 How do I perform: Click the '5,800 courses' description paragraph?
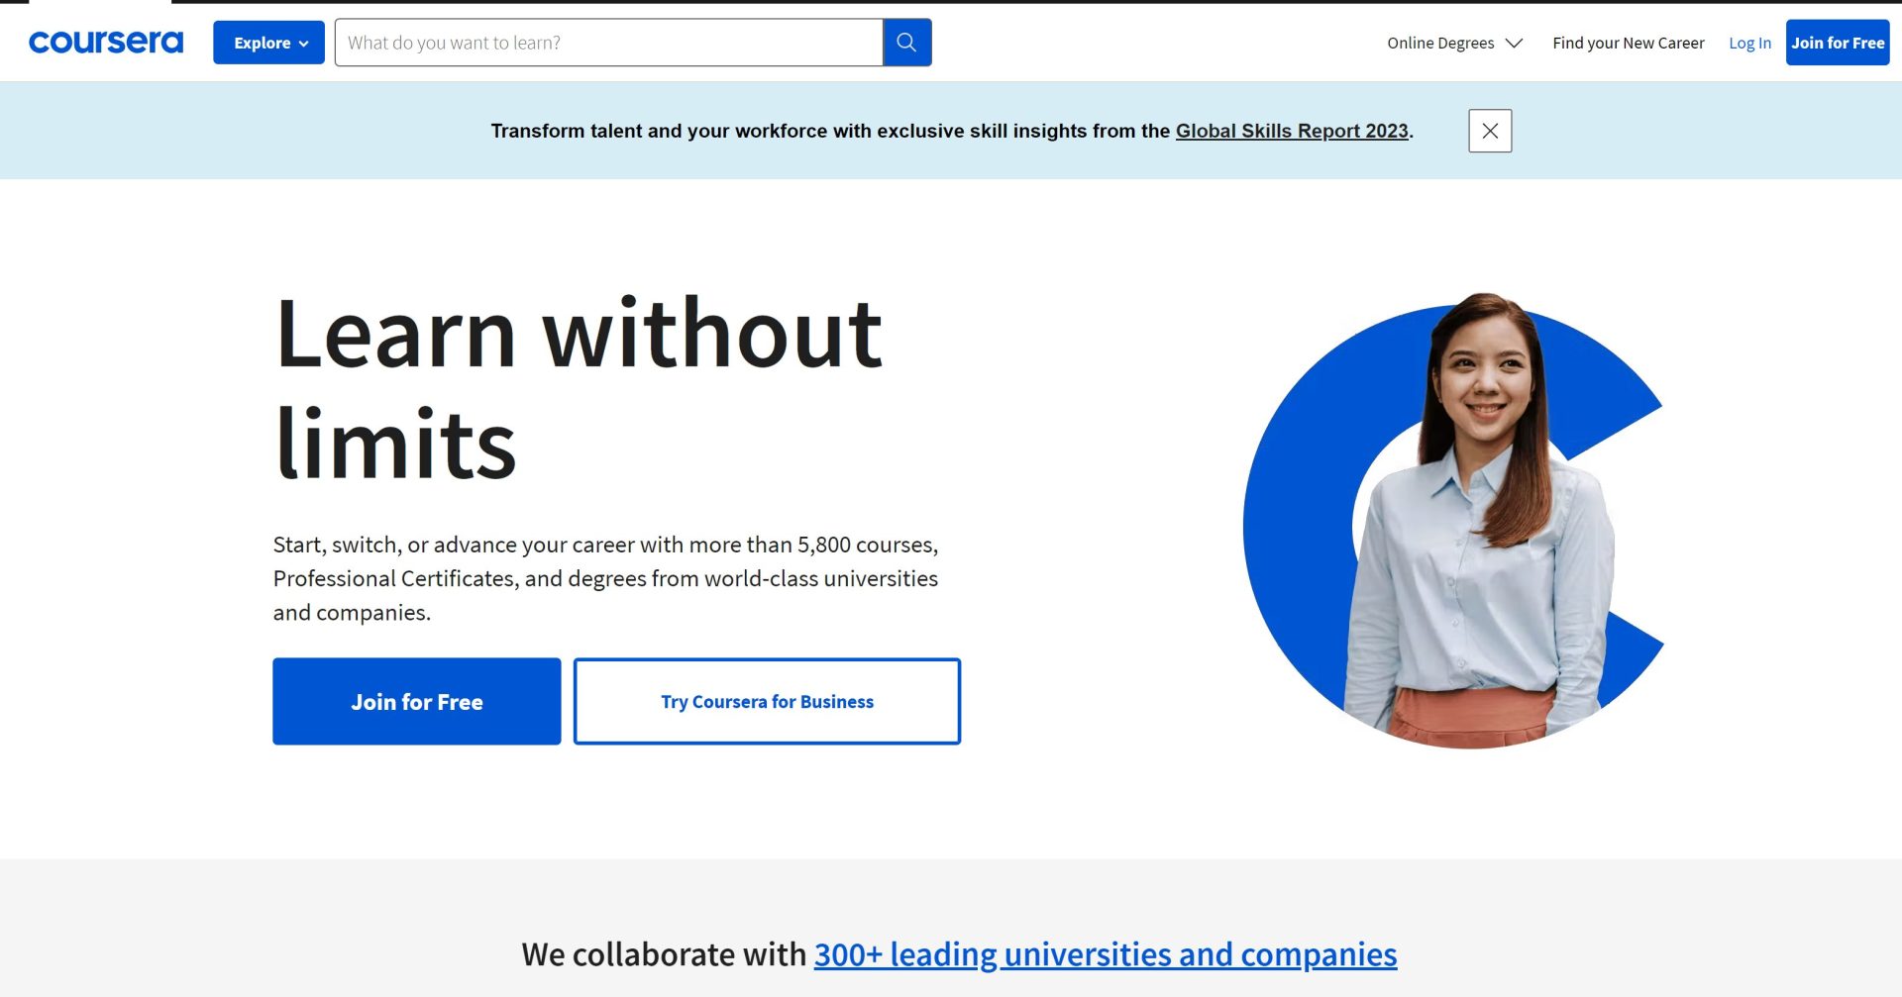[x=605, y=578]
